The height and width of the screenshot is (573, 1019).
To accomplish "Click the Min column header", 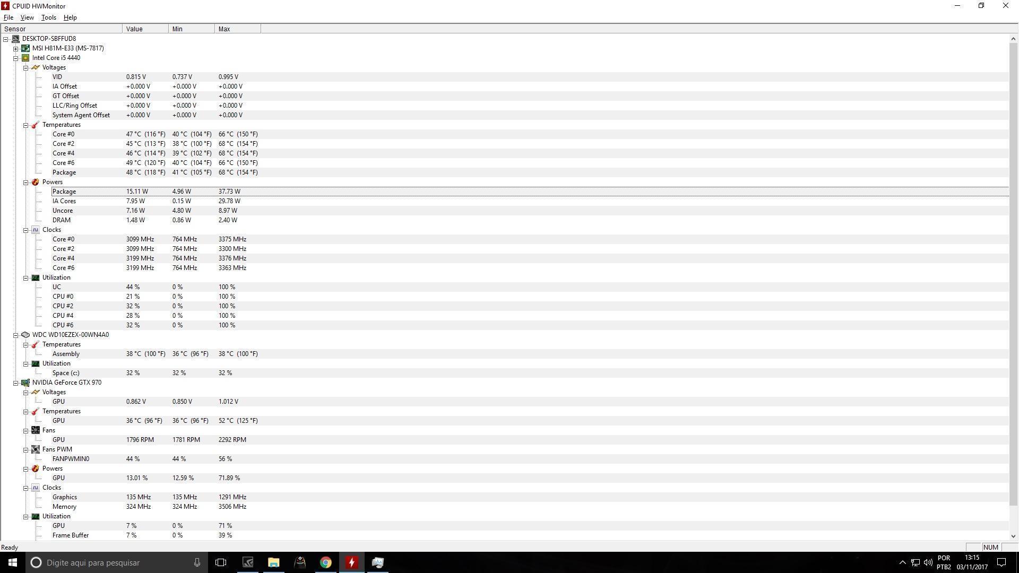I will pos(192,29).
